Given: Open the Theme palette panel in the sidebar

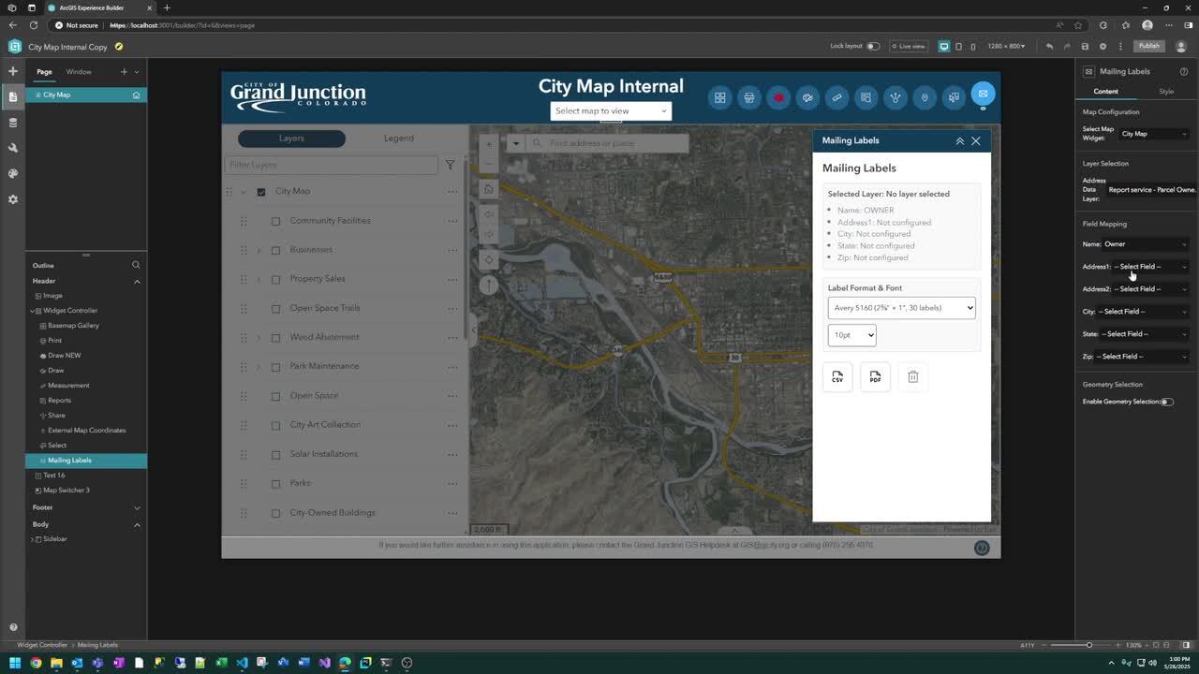Looking at the screenshot, I should pyautogui.click(x=13, y=173).
